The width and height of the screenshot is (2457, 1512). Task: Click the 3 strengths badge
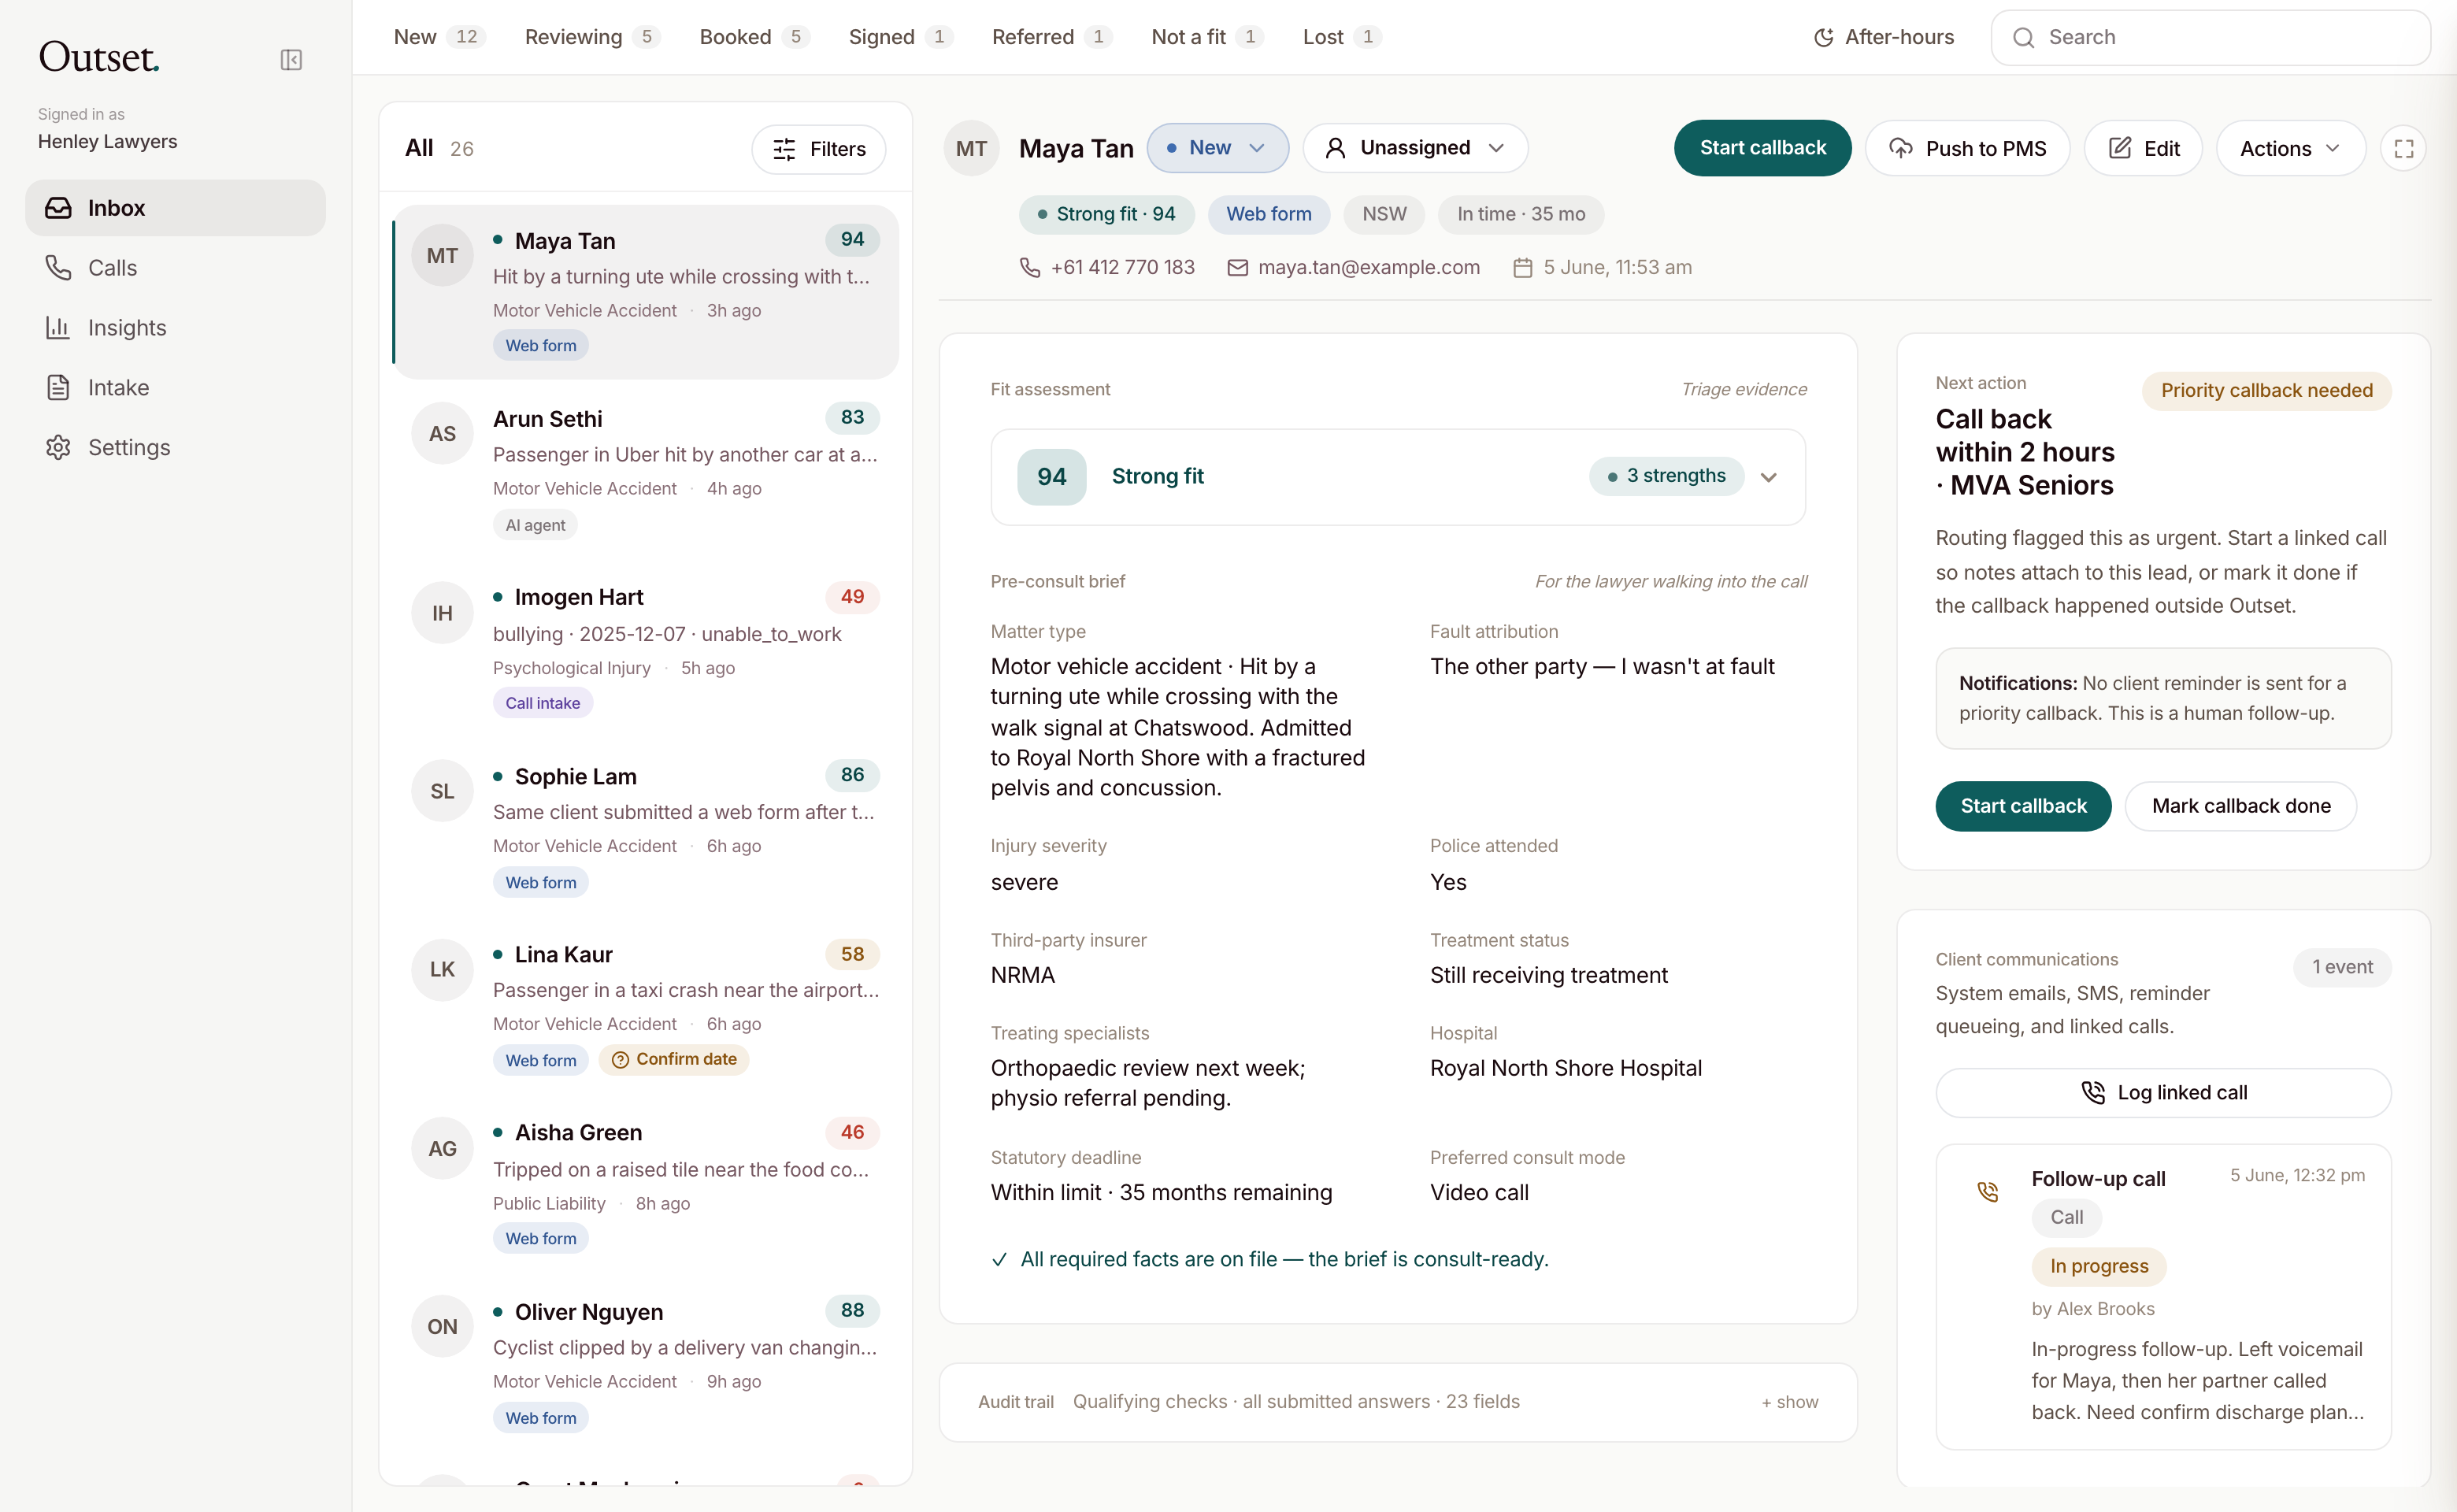(x=1666, y=476)
